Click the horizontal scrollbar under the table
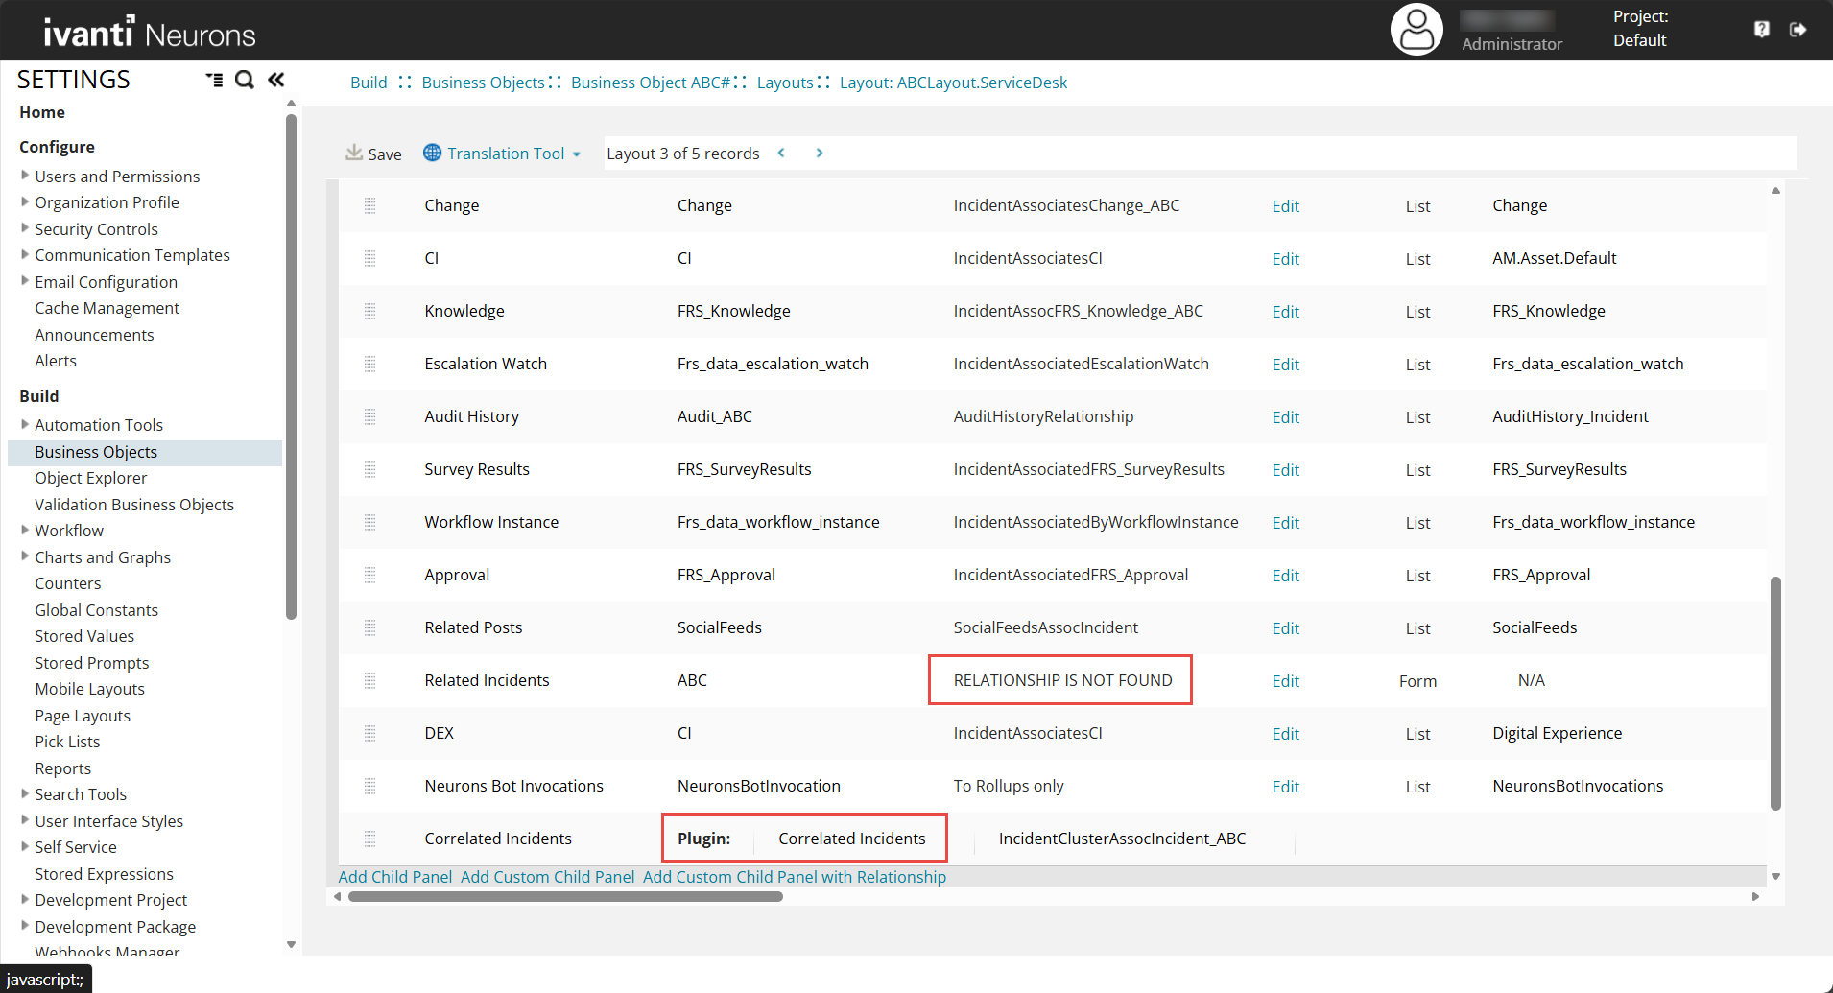Viewport: 1833px width, 993px height. pyautogui.click(x=565, y=897)
